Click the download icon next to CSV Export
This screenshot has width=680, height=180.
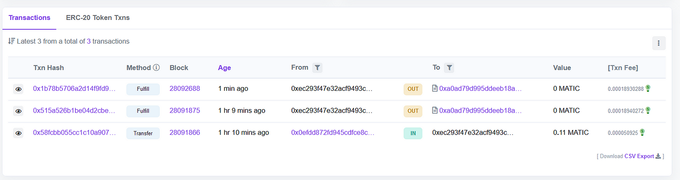coord(658,156)
